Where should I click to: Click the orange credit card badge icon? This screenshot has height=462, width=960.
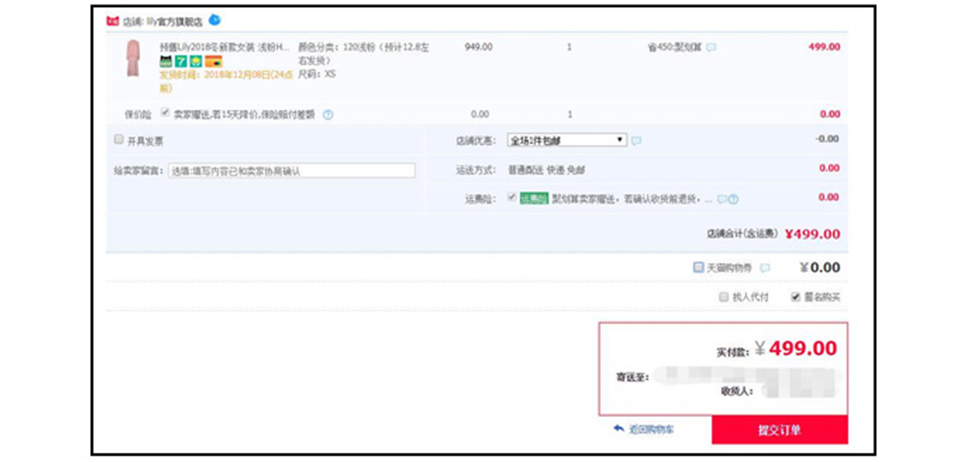213,61
